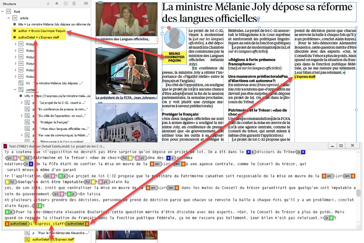This screenshot has width=364, height=243.
Task: Select the Mélanie Joly photo frame
Action: [x=127, y=19]
